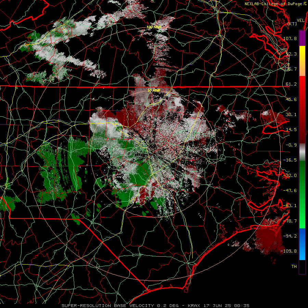Click the -94.2 velocity scale label
308x308 pixels.
pyautogui.click(x=290, y=236)
